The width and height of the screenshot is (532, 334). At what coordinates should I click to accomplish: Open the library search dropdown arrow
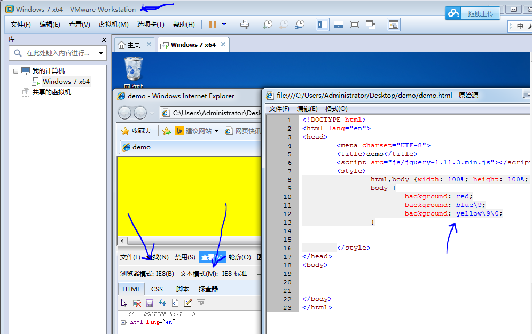pyautogui.click(x=101, y=53)
